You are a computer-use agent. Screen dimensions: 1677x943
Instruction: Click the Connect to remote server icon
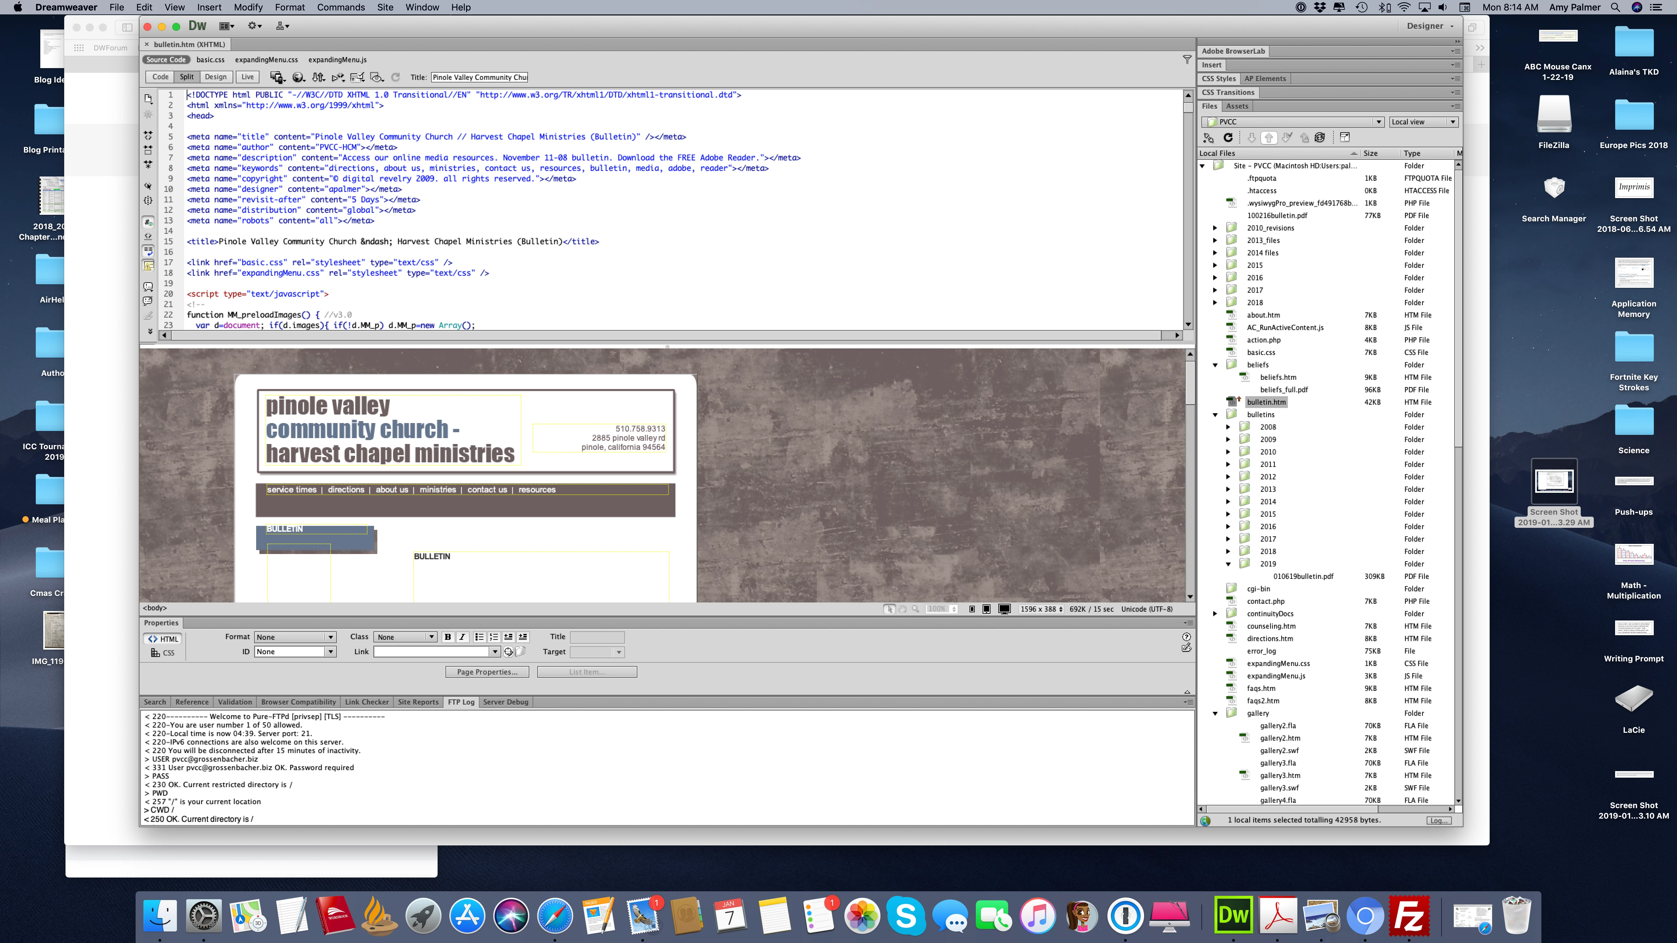1208,137
